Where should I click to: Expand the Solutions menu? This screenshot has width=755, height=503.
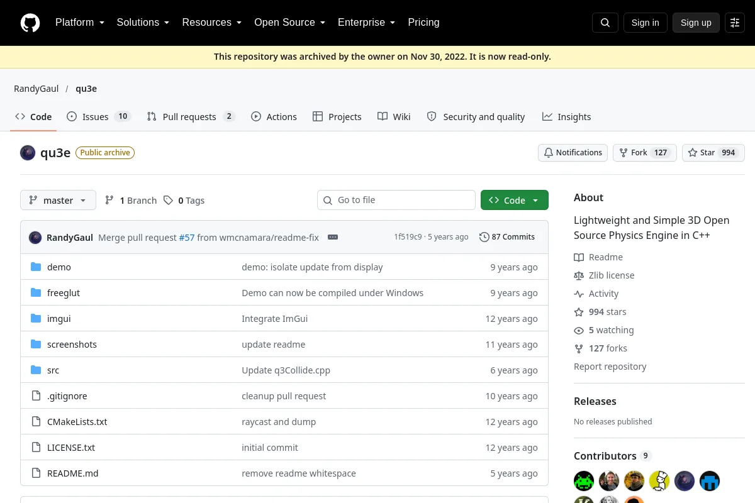[x=143, y=23]
